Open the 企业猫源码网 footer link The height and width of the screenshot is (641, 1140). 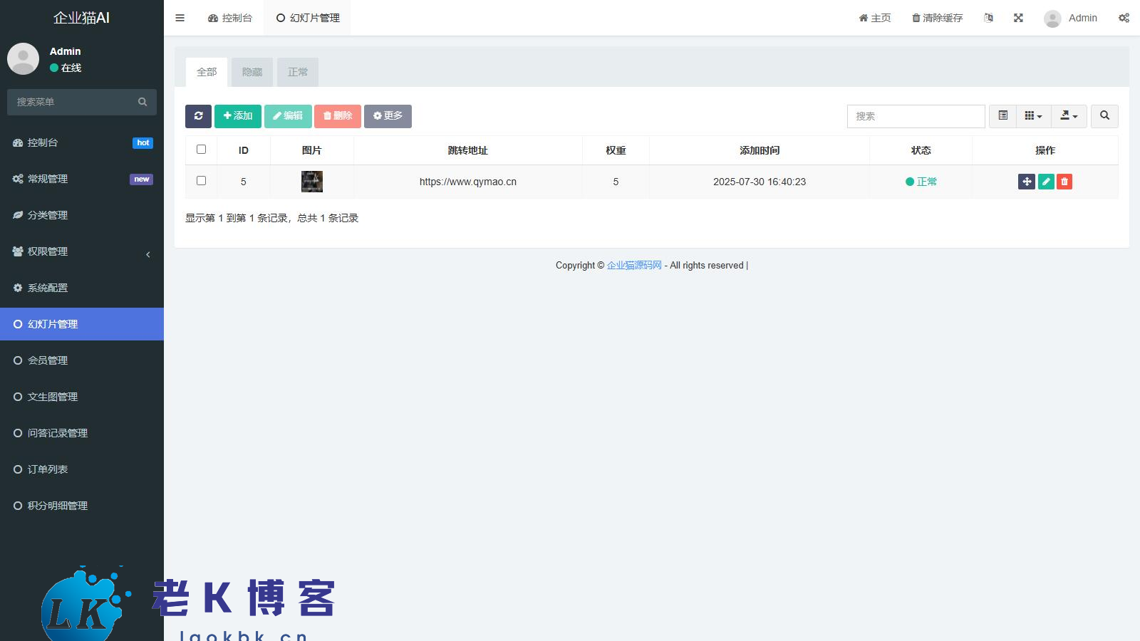pyautogui.click(x=634, y=265)
